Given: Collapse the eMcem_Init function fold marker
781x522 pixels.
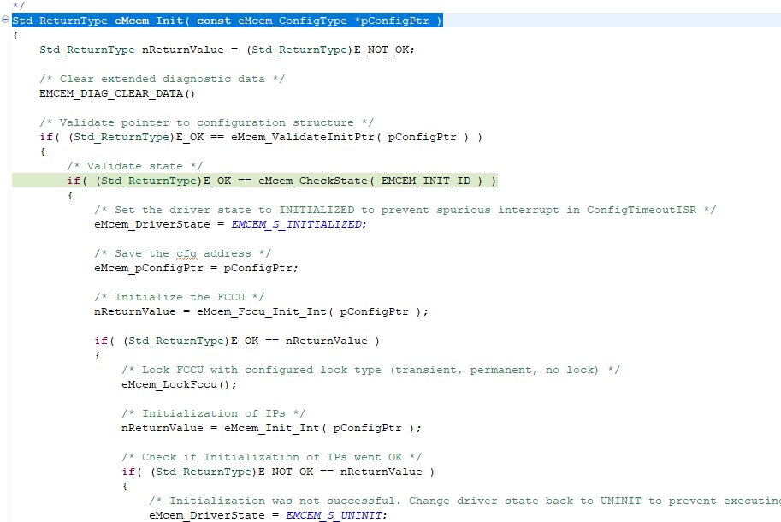Looking at the screenshot, I should [x=5, y=20].
